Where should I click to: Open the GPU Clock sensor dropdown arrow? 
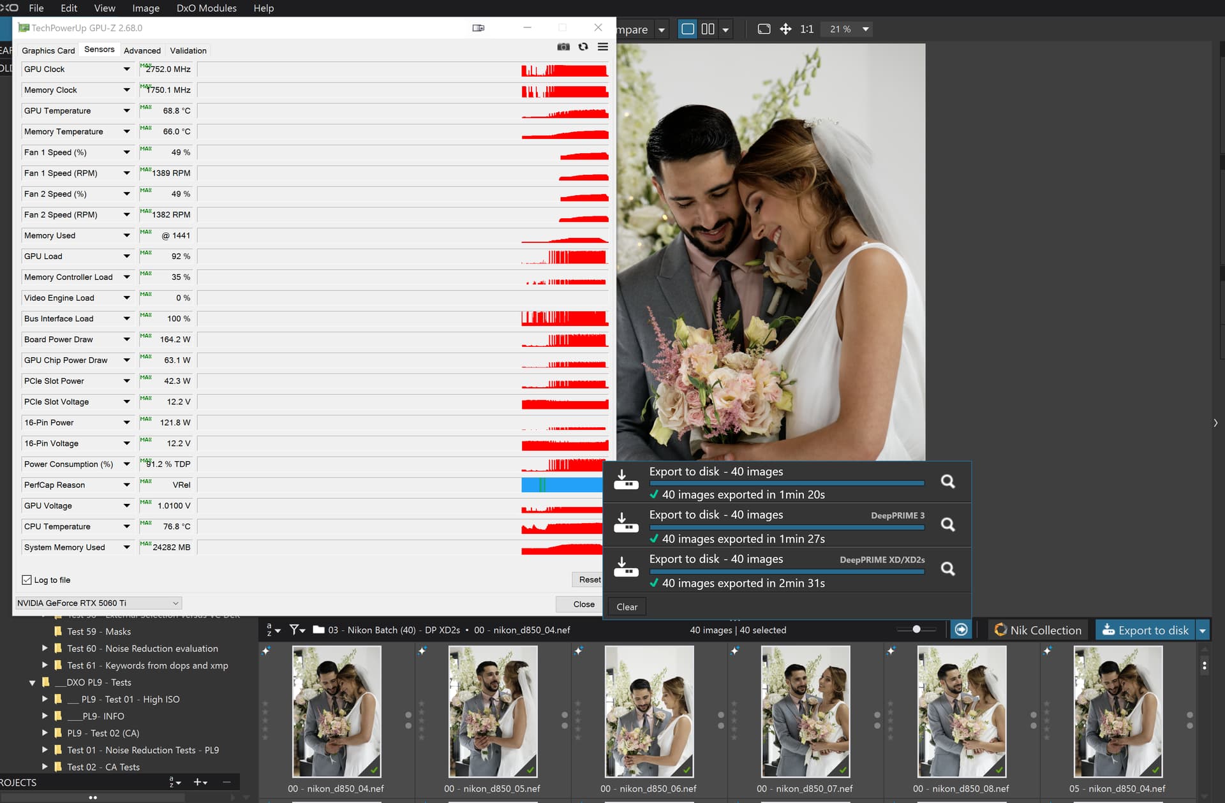(126, 69)
